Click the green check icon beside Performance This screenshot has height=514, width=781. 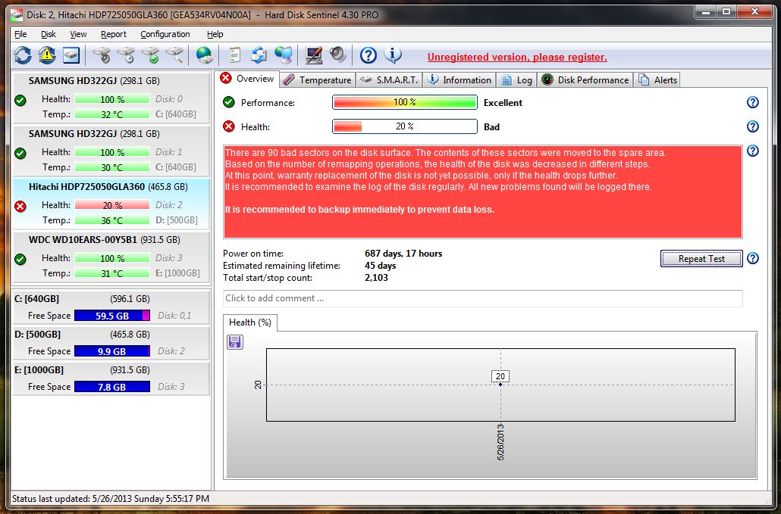pos(229,102)
